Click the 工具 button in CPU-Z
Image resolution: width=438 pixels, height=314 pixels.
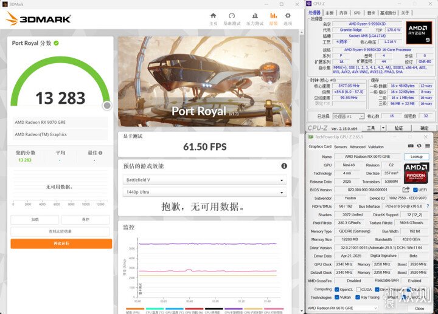coord(371,128)
